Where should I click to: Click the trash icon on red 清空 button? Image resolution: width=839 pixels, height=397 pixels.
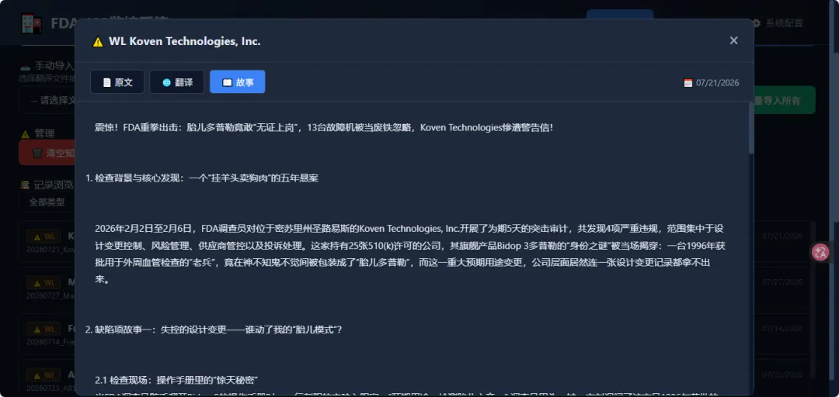[37, 153]
